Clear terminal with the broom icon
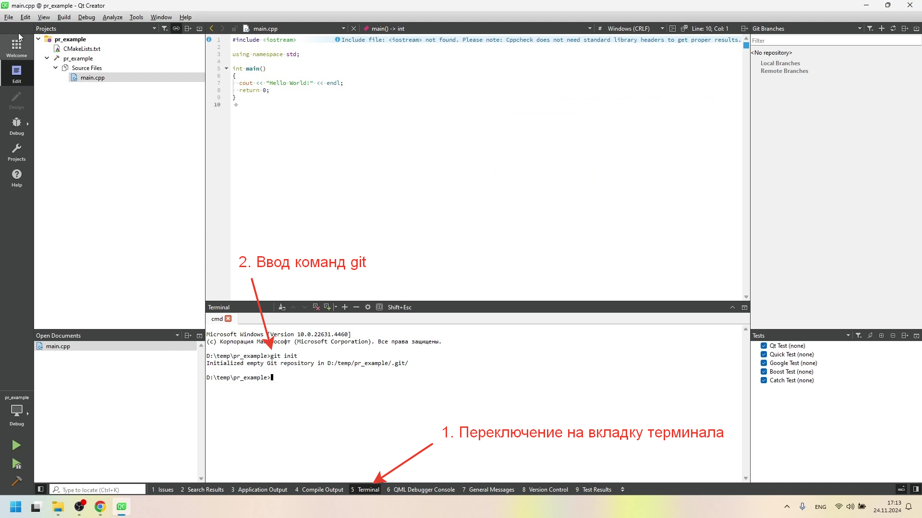922x518 pixels. (x=282, y=307)
